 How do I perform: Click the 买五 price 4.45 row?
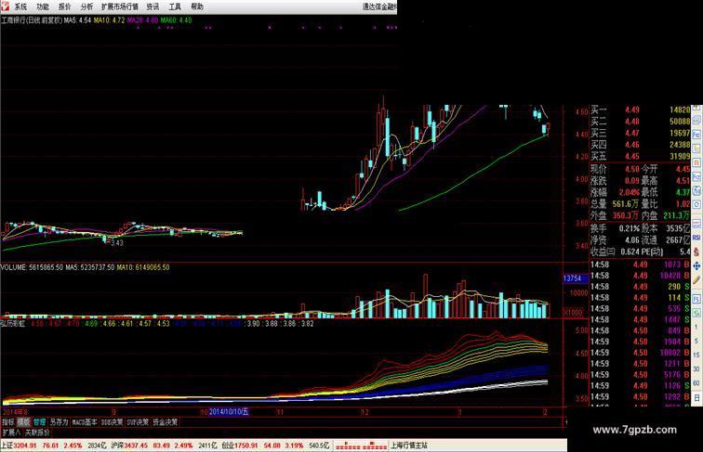point(640,156)
